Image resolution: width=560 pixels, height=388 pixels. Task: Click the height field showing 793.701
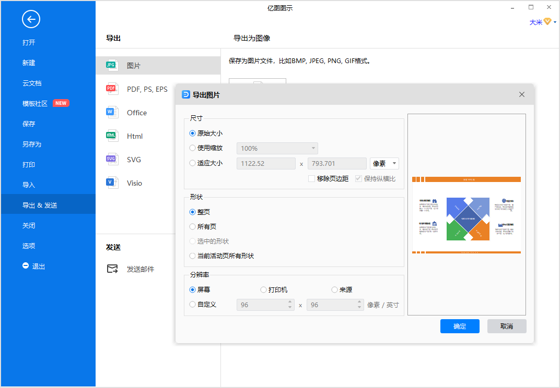tap(337, 163)
